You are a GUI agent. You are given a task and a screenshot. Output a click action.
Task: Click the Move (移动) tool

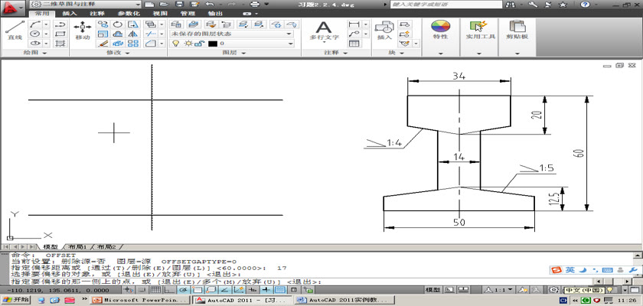pyautogui.click(x=83, y=31)
